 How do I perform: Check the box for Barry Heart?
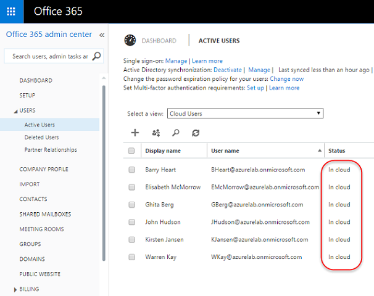[131, 170]
